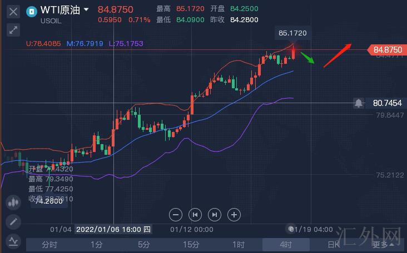Viewport: 407px width, 253px height.
Task: Click the Bollinger upper band value U:78.4085
Action: (x=44, y=43)
